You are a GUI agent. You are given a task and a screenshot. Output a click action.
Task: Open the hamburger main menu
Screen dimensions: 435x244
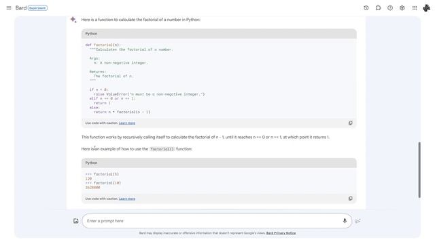tap(9, 8)
